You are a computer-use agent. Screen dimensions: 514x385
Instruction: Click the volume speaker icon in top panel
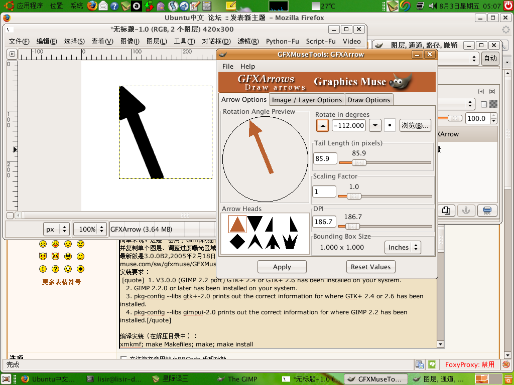click(x=432, y=6)
